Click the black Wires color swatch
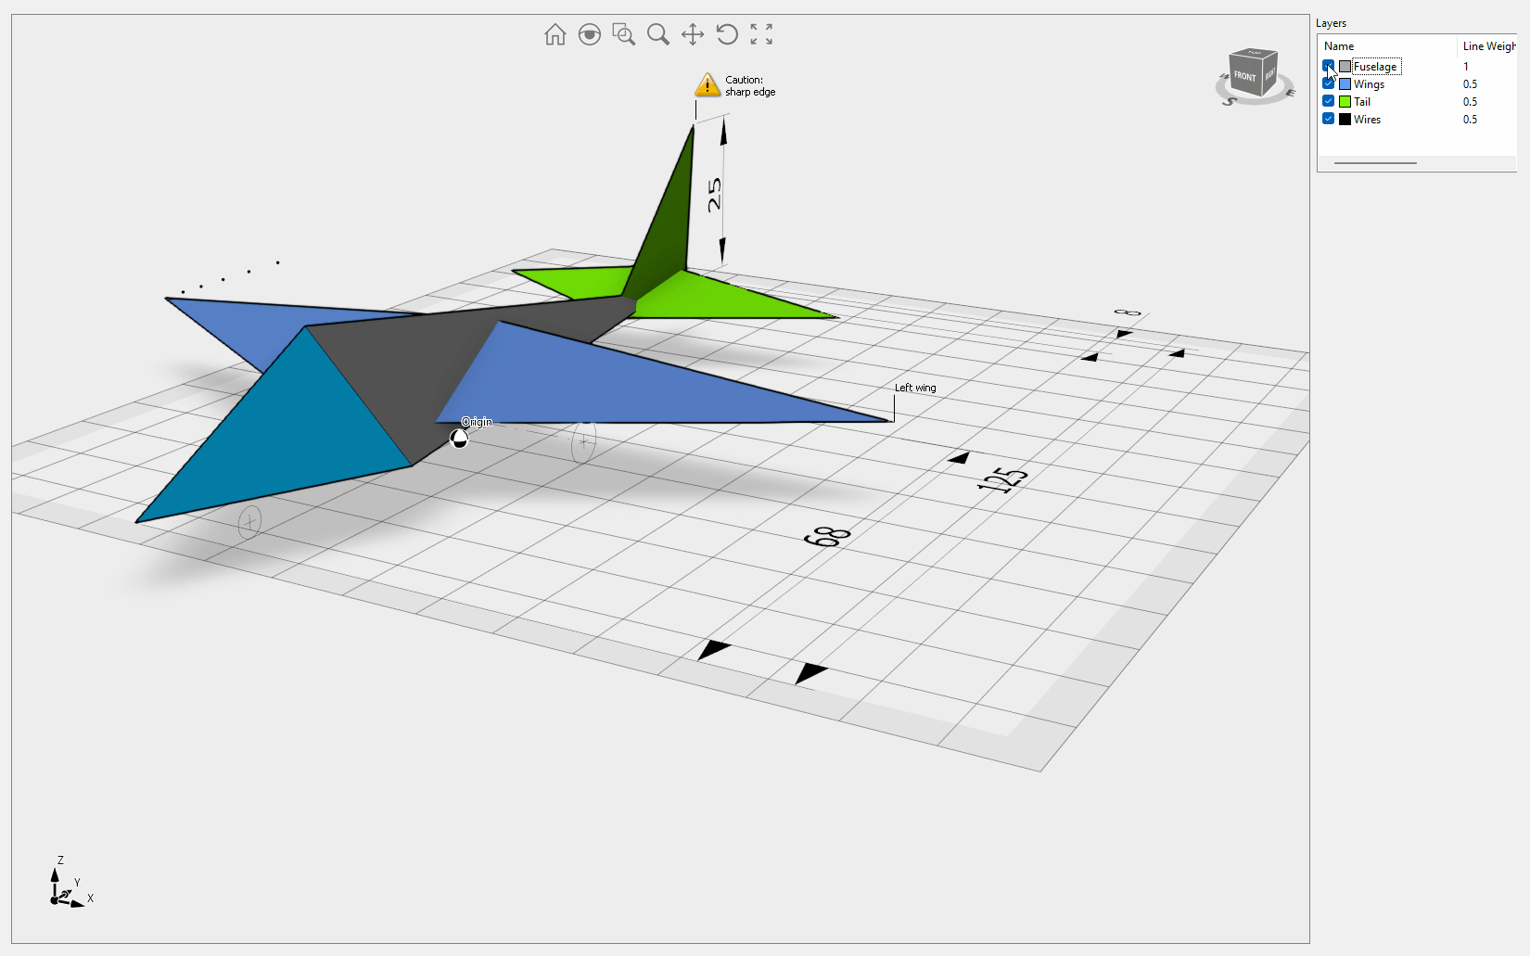This screenshot has width=1530, height=956. (x=1345, y=120)
